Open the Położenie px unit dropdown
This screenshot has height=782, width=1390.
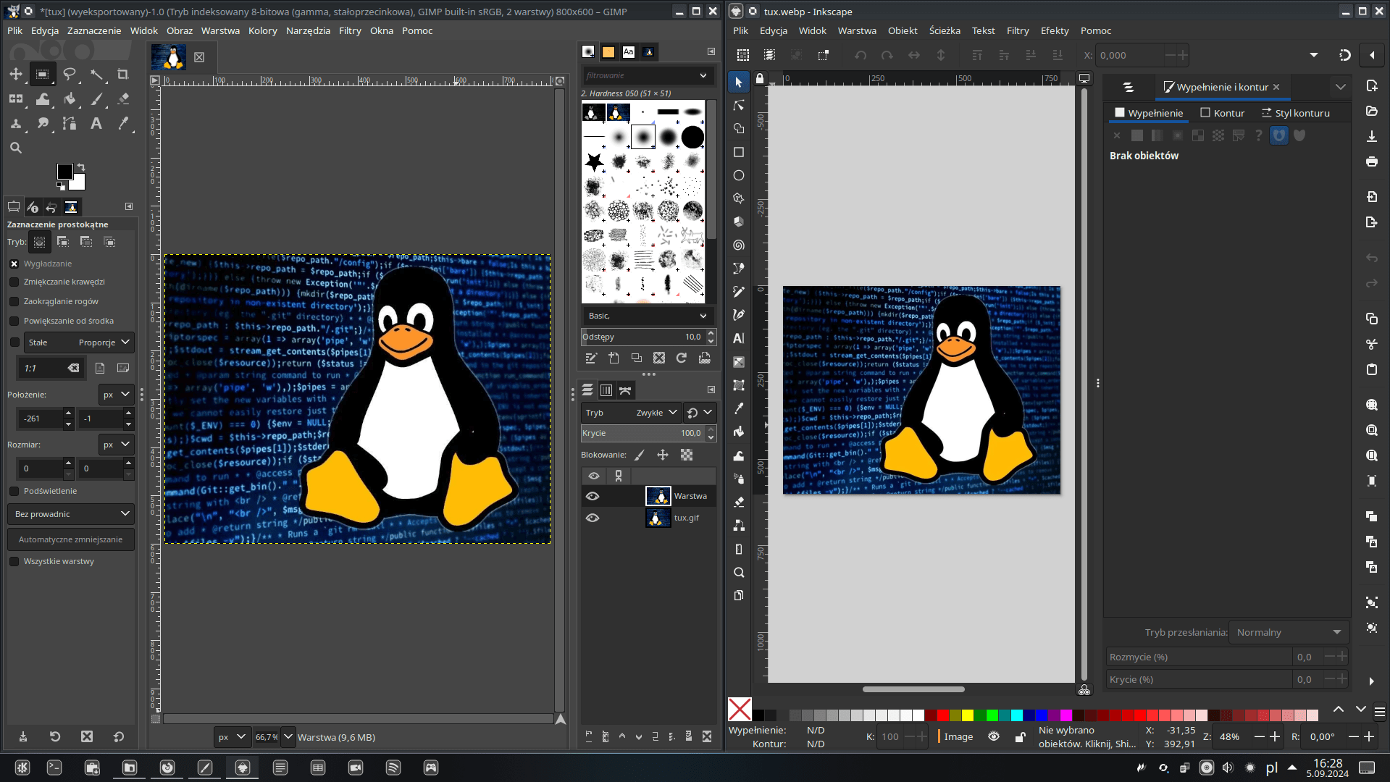[117, 395]
